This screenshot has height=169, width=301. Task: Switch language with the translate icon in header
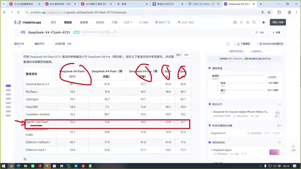click(x=248, y=23)
